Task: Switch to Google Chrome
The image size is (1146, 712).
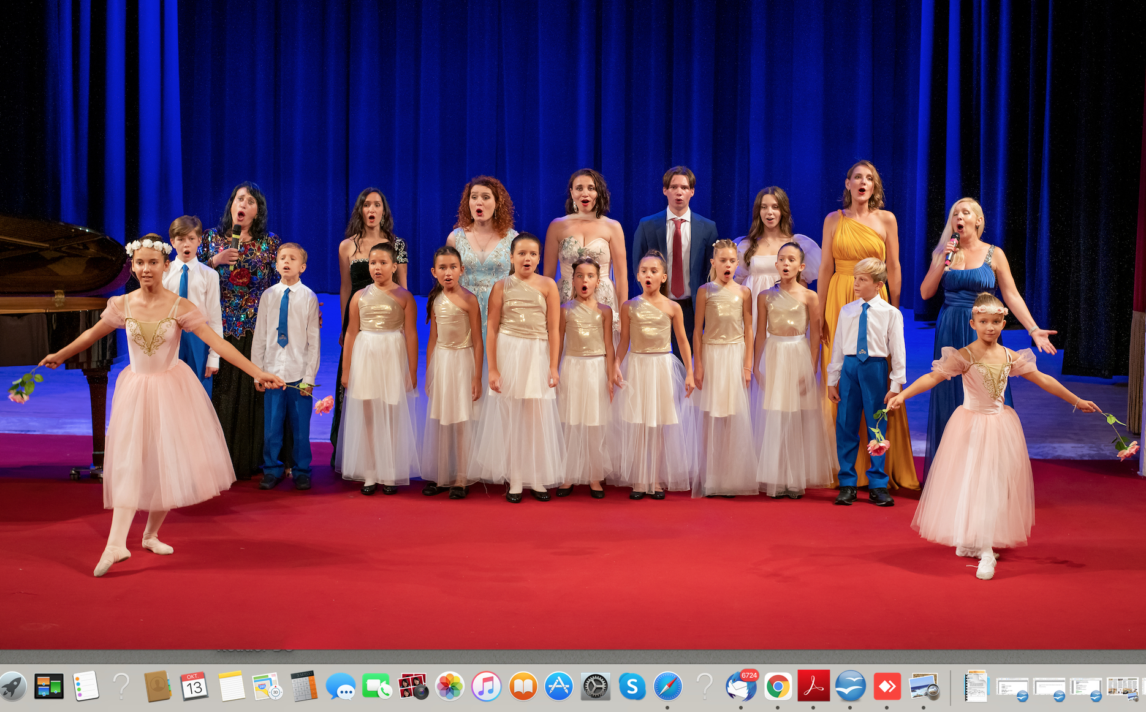Action: click(777, 686)
